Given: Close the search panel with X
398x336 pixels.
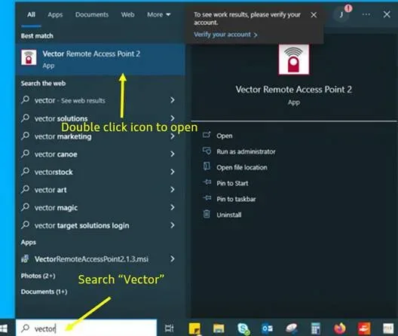Looking at the screenshot, I should coord(387,14).
